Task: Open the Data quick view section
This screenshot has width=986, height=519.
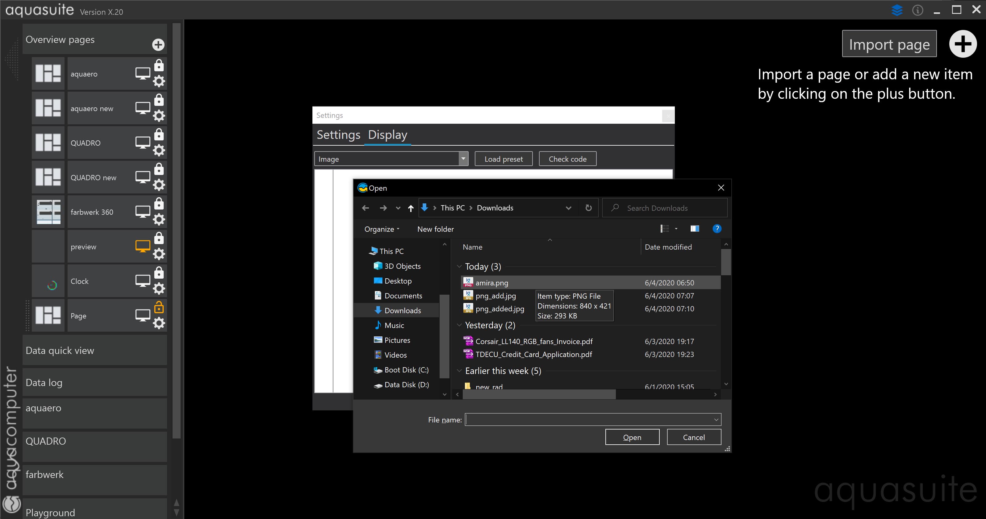Action: click(x=94, y=350)
